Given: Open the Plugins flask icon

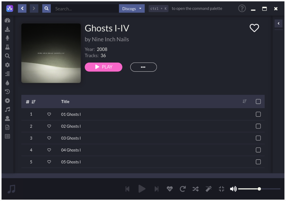Looking at the screenshot, I should point(7,47).
